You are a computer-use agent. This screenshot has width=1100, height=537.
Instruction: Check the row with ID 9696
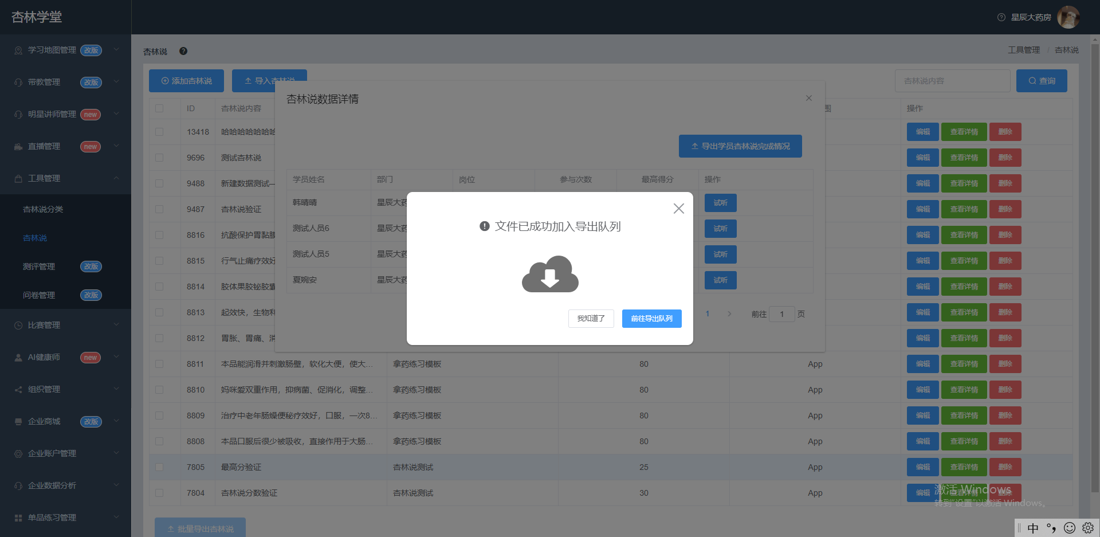159,158
